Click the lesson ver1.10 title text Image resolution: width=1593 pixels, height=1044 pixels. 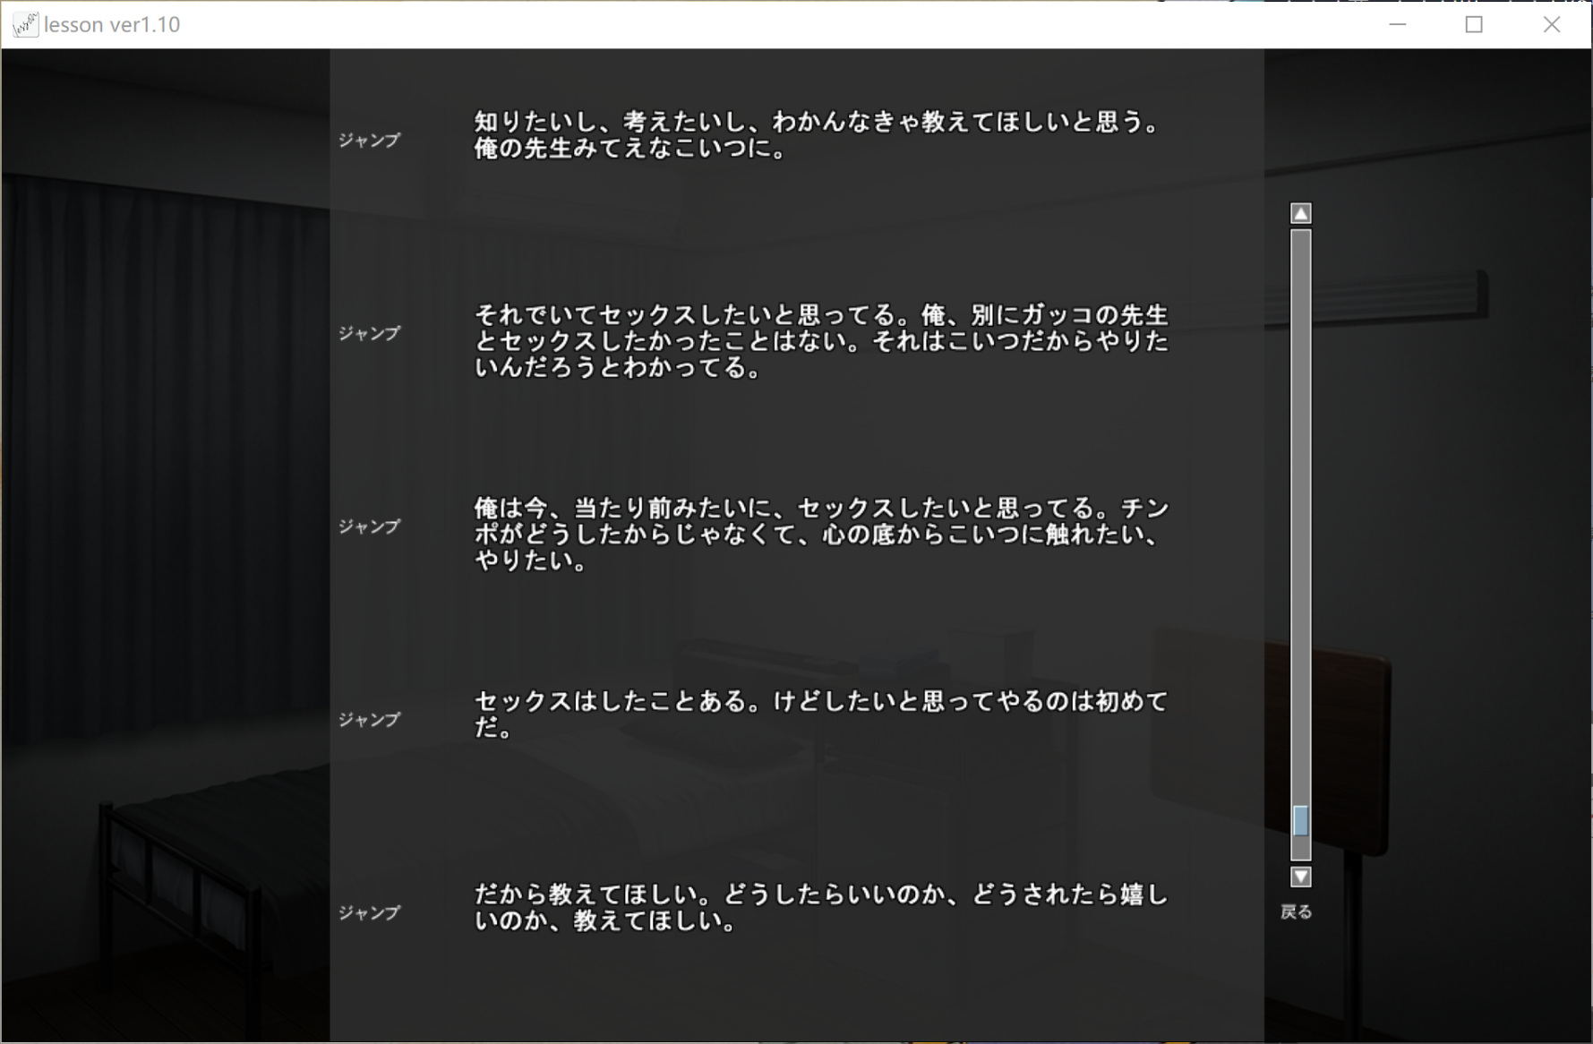(112, 24)
